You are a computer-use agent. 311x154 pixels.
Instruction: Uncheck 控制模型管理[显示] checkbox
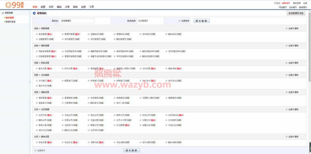click(37, 56)
